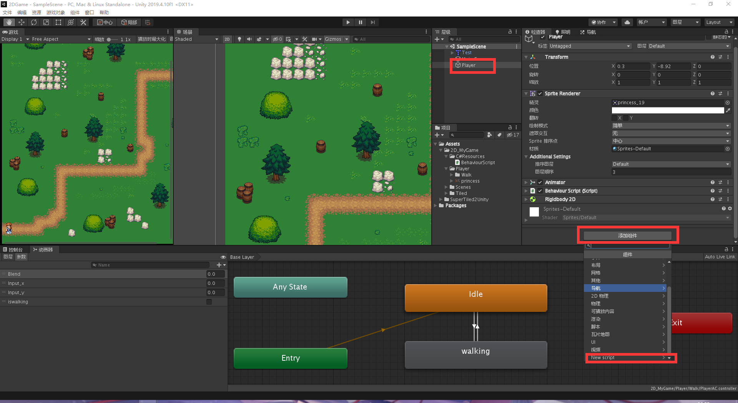
Task: Click the Pause button
Action: coord(360,22)
